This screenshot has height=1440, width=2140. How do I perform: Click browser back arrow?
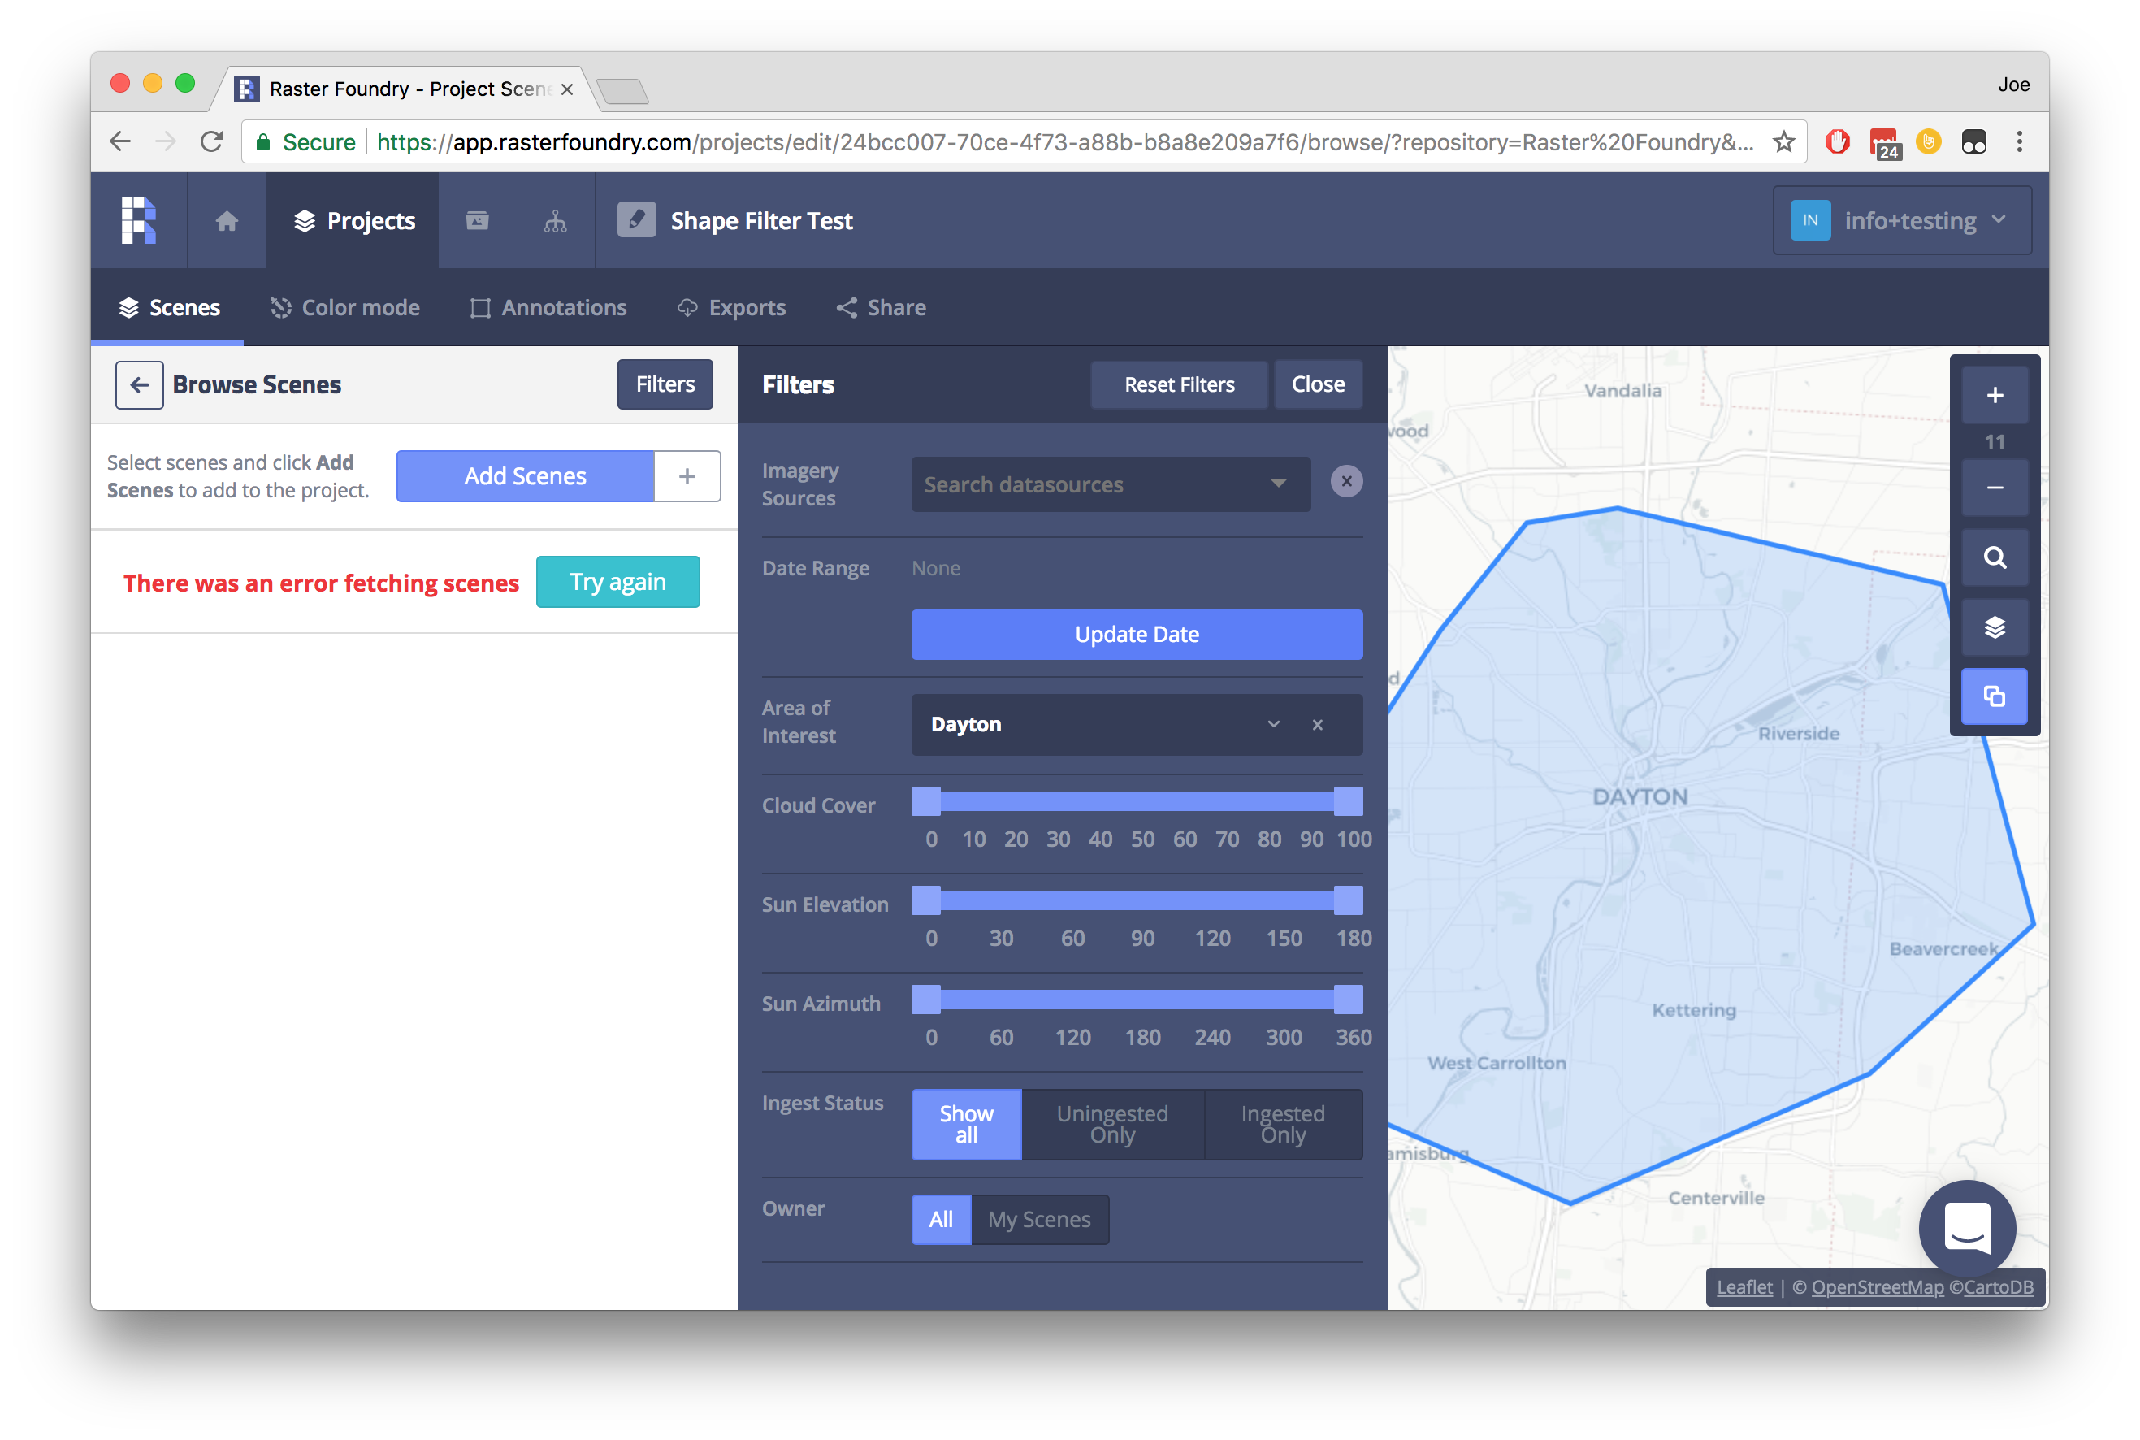click(x=120, y=141)
